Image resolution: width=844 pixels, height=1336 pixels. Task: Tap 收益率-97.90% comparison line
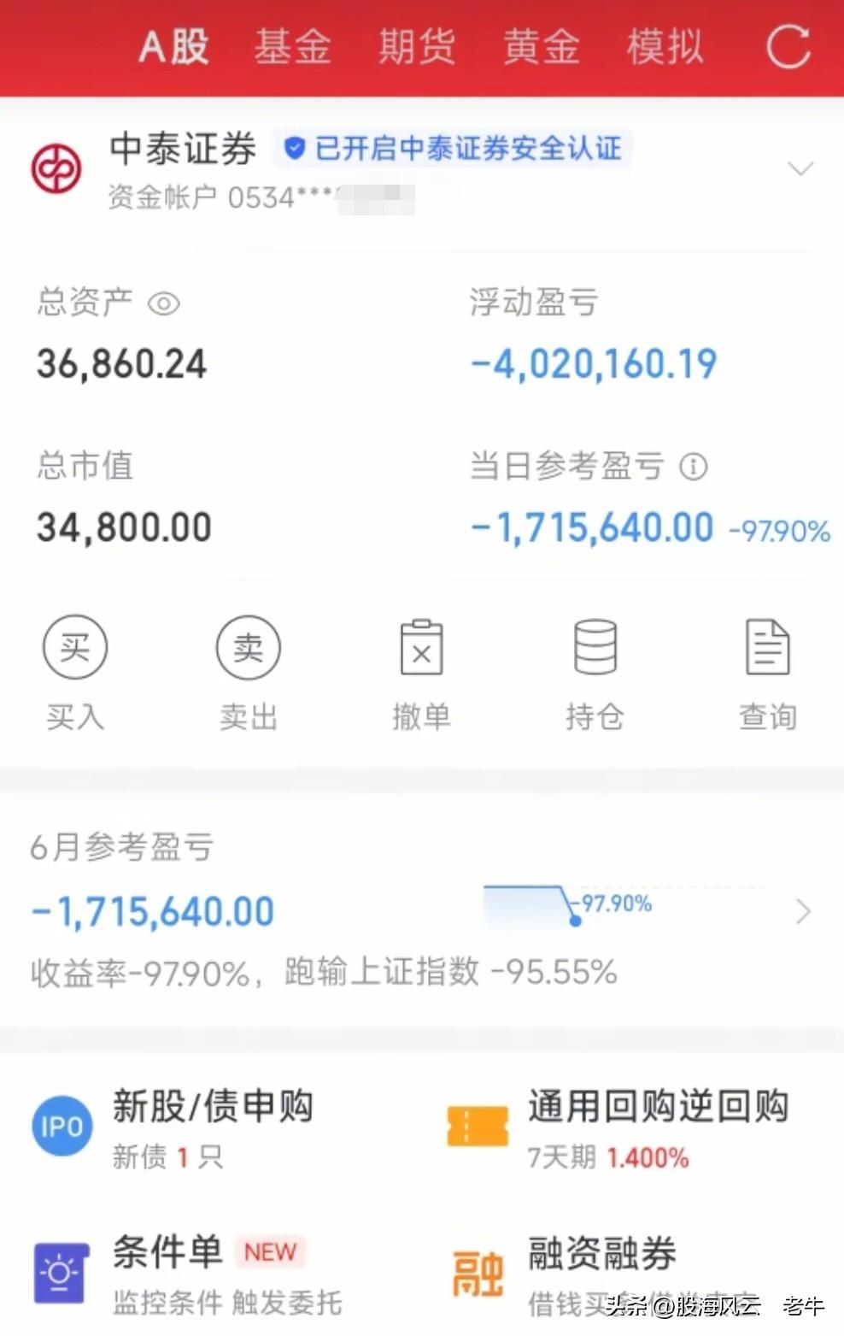(324, 972)
